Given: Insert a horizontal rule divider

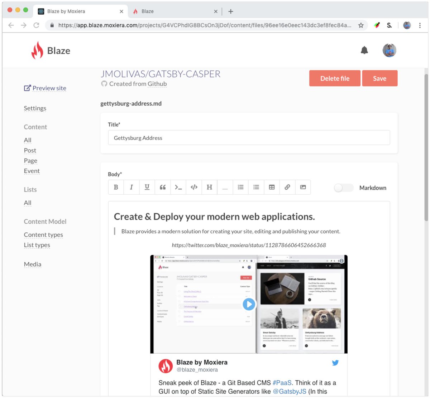Looking at the screenshot, I should (x=225, y=187).
